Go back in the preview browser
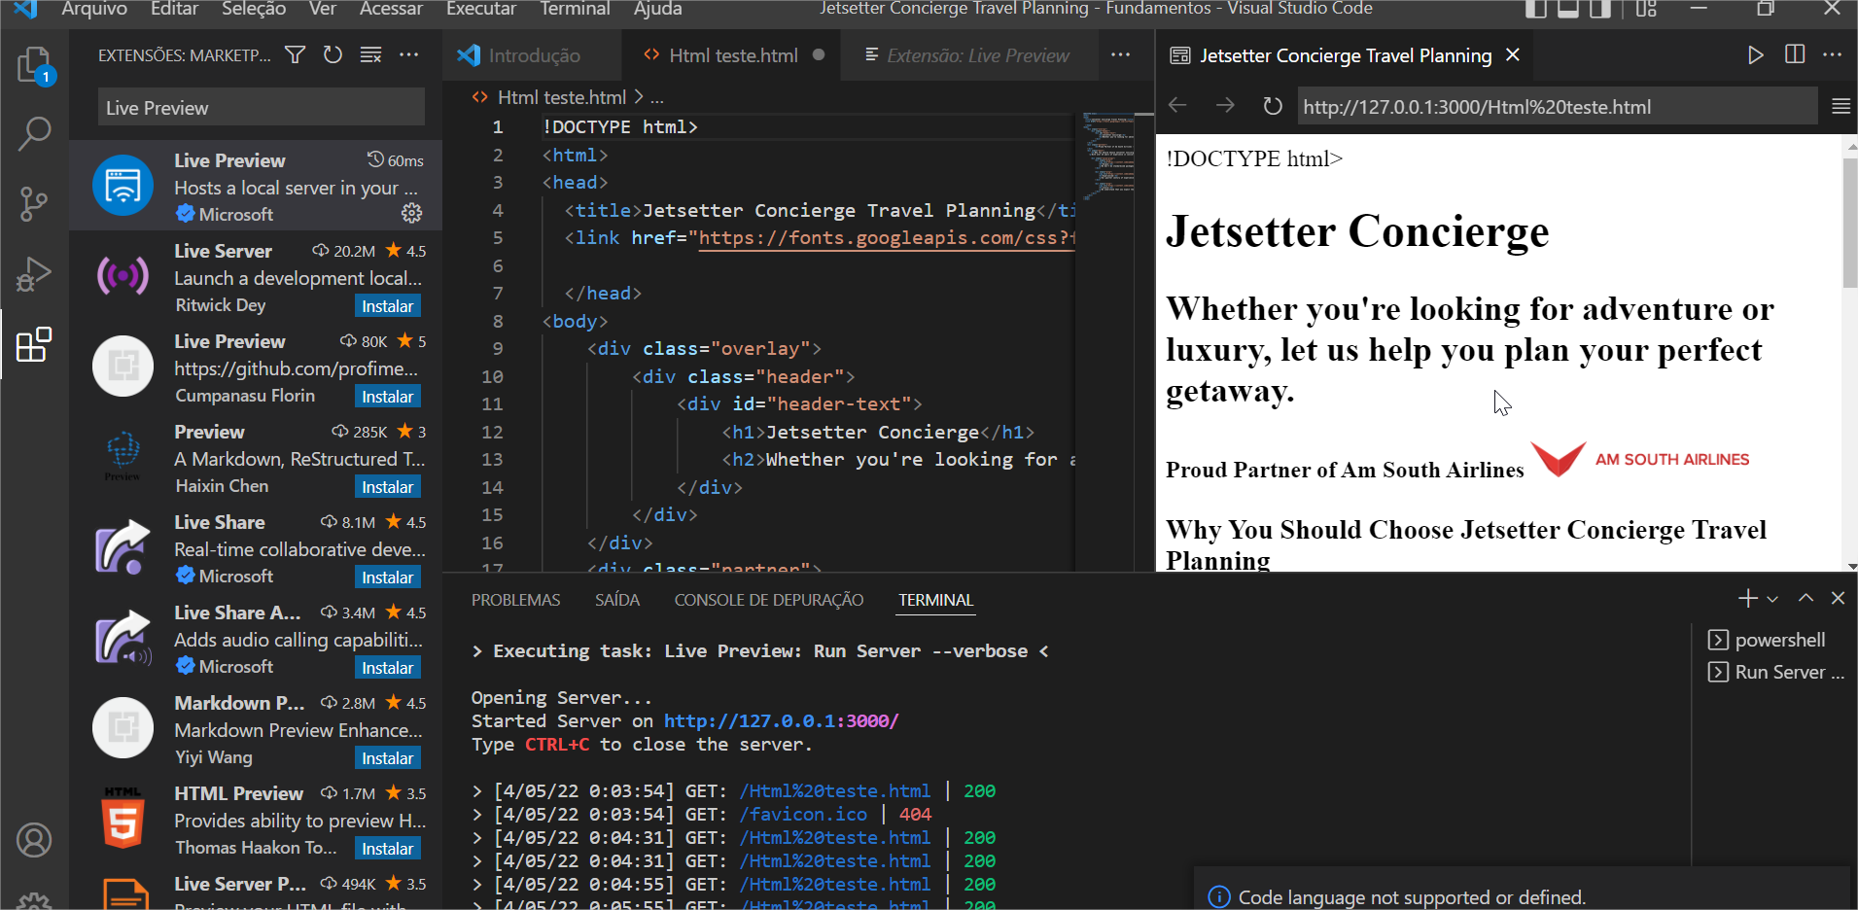The height and width of the screenshot is (910, 1858). tap(1177, 105)
